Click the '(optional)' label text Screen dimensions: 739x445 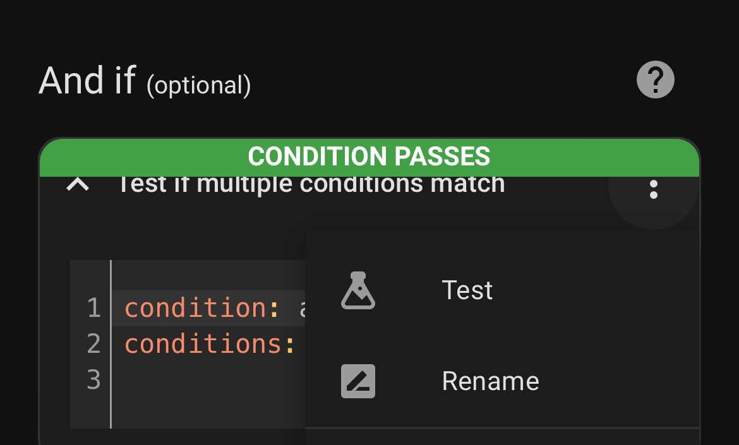[x=198, y=85]
